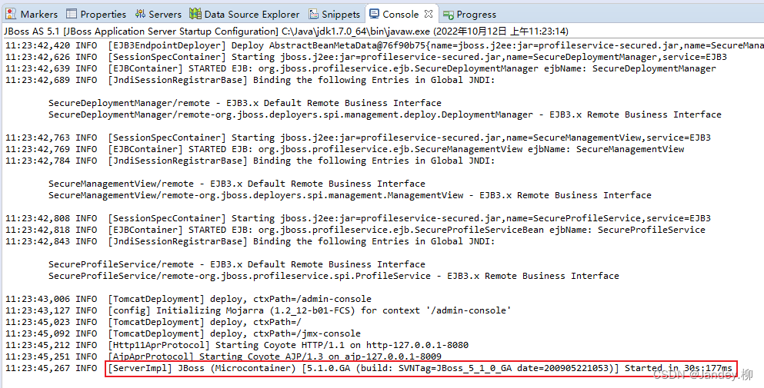Click the Servers tab icon

(140, 14)
